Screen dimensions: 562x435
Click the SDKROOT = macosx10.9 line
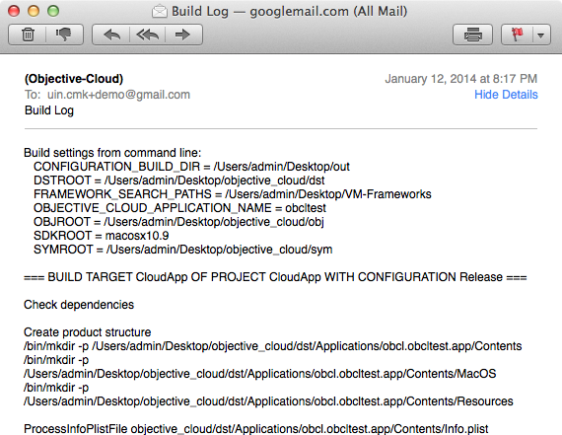pyautogui.click(x=102, y=236)
